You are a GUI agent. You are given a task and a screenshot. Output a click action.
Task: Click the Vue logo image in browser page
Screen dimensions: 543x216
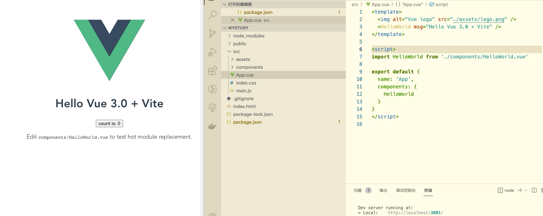pos(109,50)
